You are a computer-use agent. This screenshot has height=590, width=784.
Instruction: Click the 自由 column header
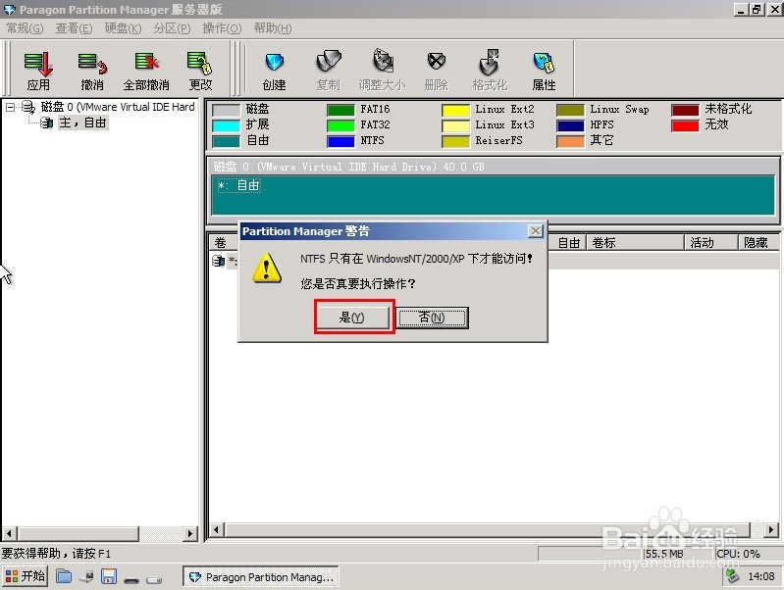[x=567, y=243]
